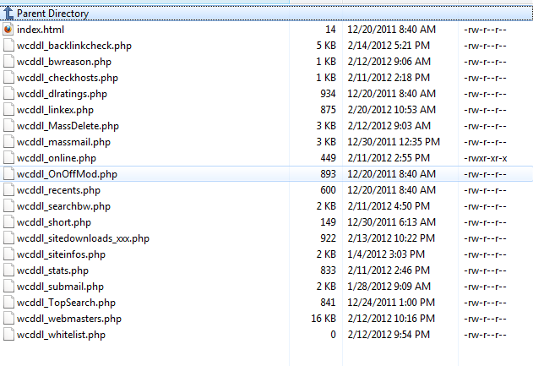The image size is (533, 366).
Task: Click file icon of wcddl_TopSearch.php
Action: pos(8,303)
